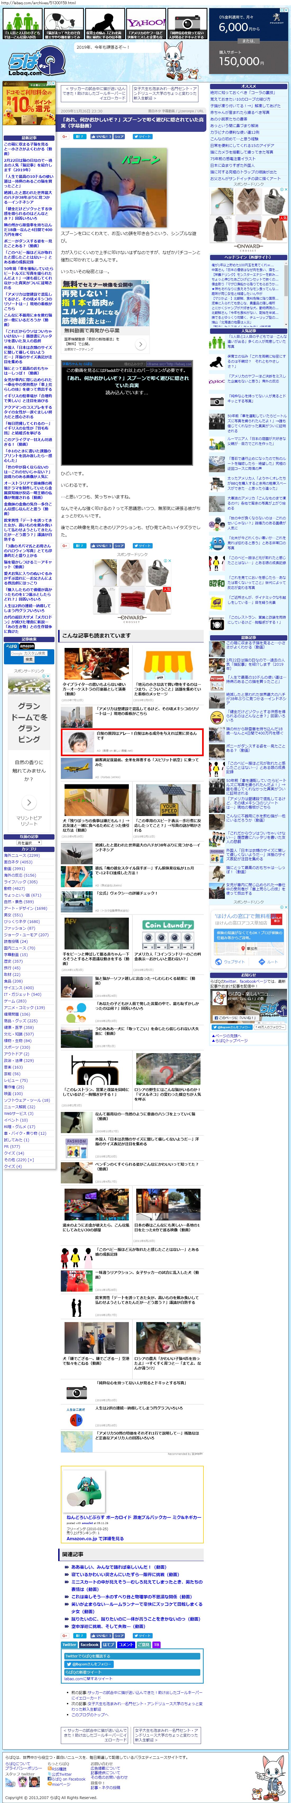
Task: Click the ツイート button under the article title
Action: (x=142, y=137)
